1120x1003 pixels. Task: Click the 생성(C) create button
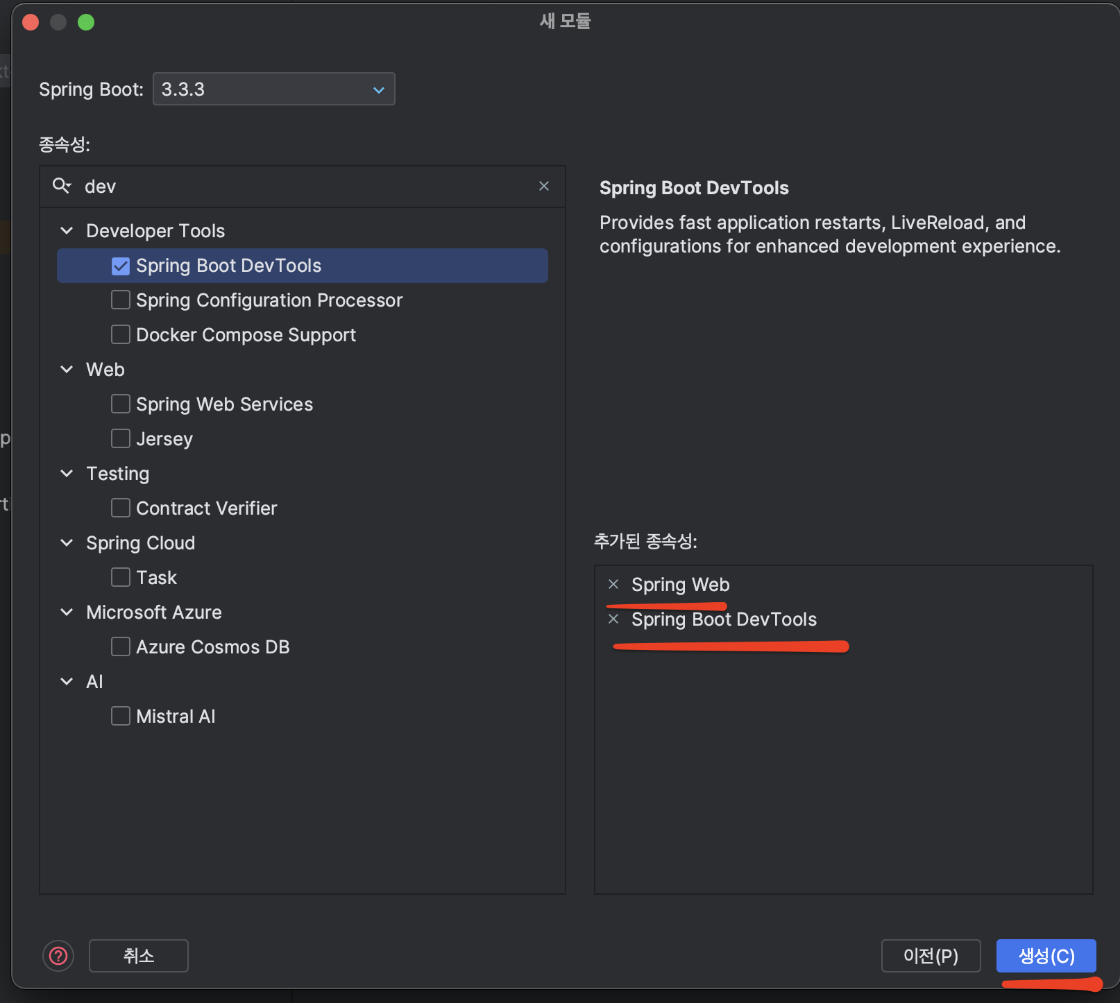[1046, 956]
